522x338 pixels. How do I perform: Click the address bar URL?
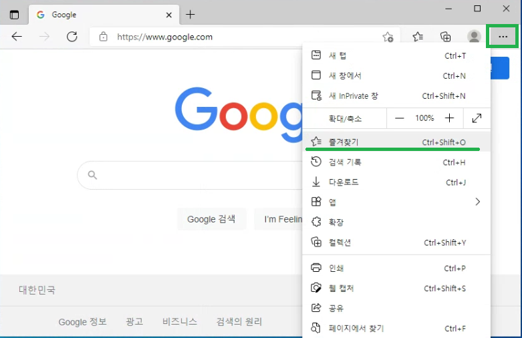[x=164, y=37]
